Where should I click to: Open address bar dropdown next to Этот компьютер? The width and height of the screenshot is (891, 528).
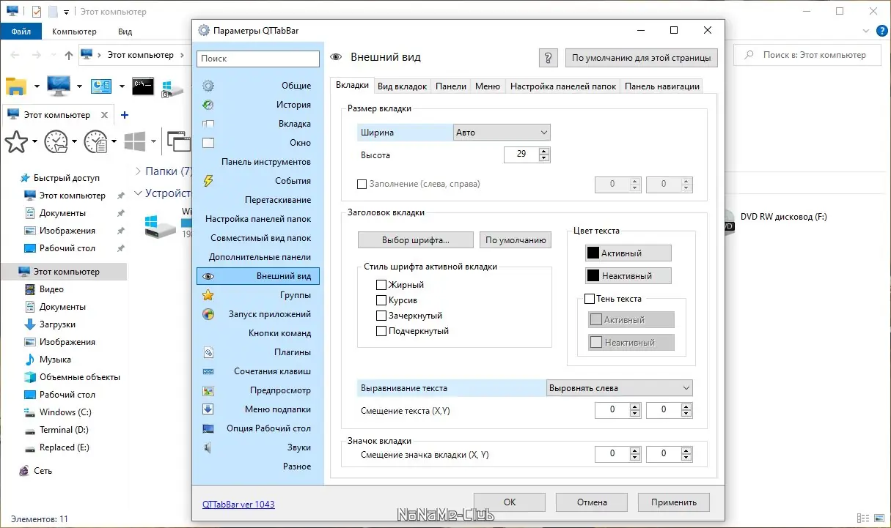(x=181, y=55)
